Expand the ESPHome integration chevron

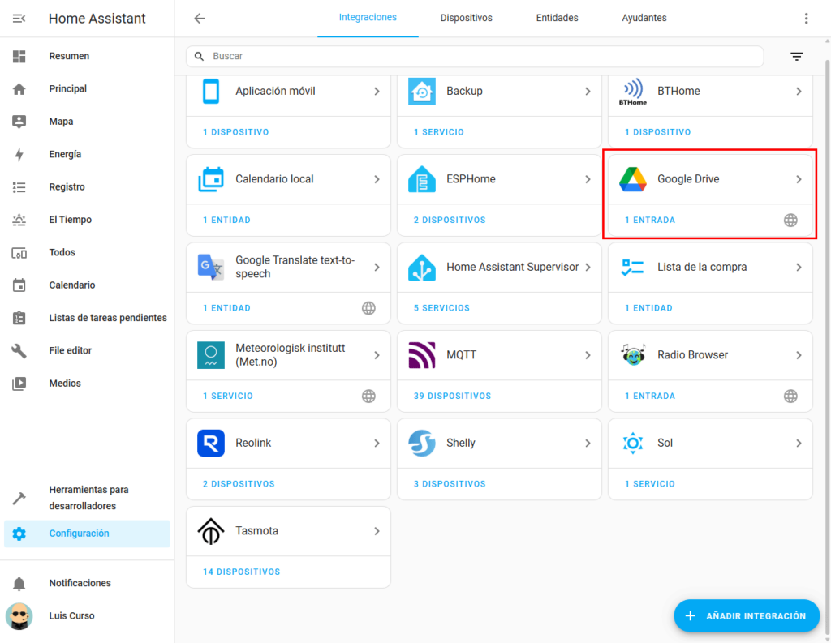point(588,179)
